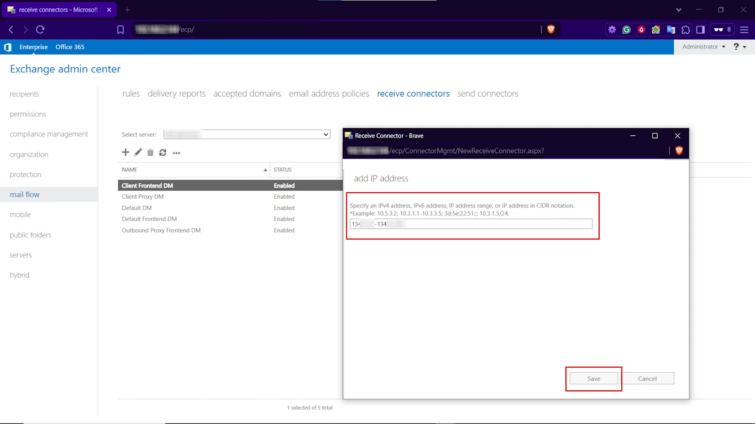Go to hybrid in the sidebar
Image resolution: width=755 pixels, height=424 pixels.
pos(19,275)
